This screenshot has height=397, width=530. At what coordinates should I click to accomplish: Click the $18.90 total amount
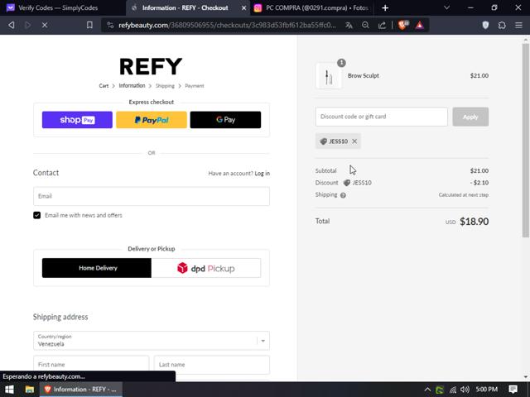tap(474, 222)
